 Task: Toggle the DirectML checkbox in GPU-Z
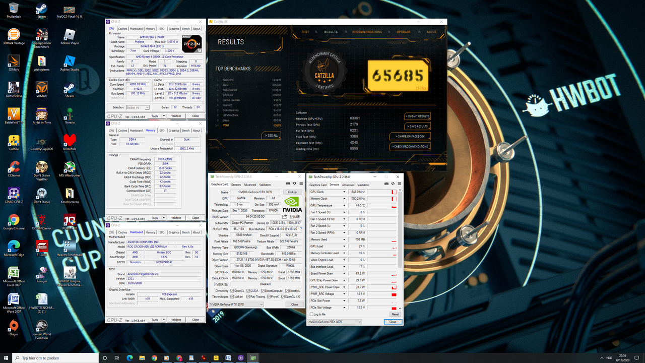click(287, 291)
